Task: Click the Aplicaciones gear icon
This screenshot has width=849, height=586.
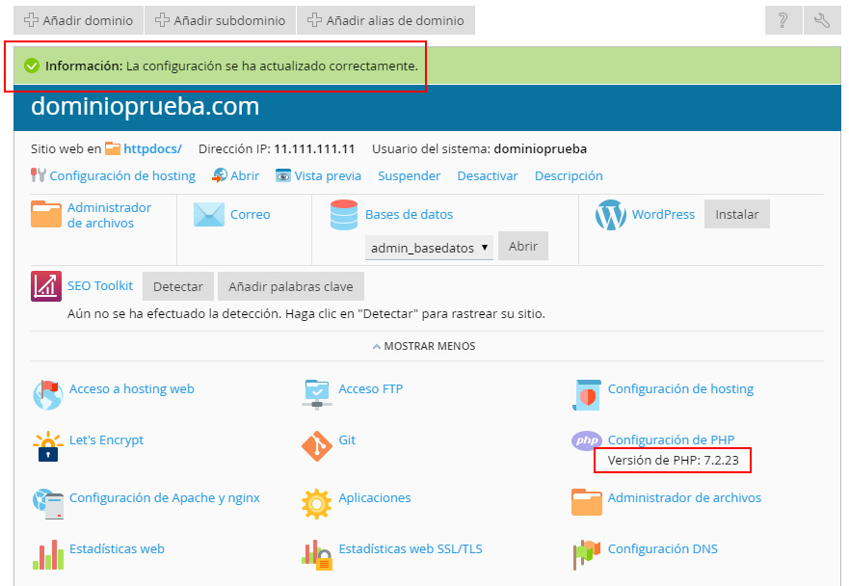Action: click(316, 503)
